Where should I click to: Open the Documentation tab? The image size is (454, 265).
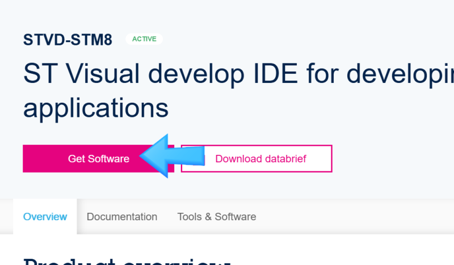pyautogui.click(x=122, y=217)
